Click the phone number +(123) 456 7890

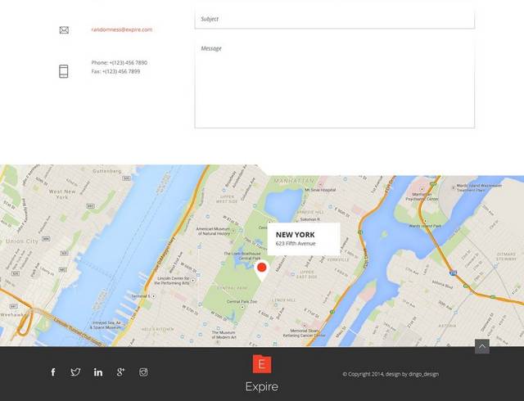point(129,63)
